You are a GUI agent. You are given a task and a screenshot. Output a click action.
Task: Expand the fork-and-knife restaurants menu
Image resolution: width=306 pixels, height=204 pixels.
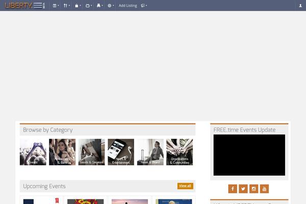coord(66,6)
